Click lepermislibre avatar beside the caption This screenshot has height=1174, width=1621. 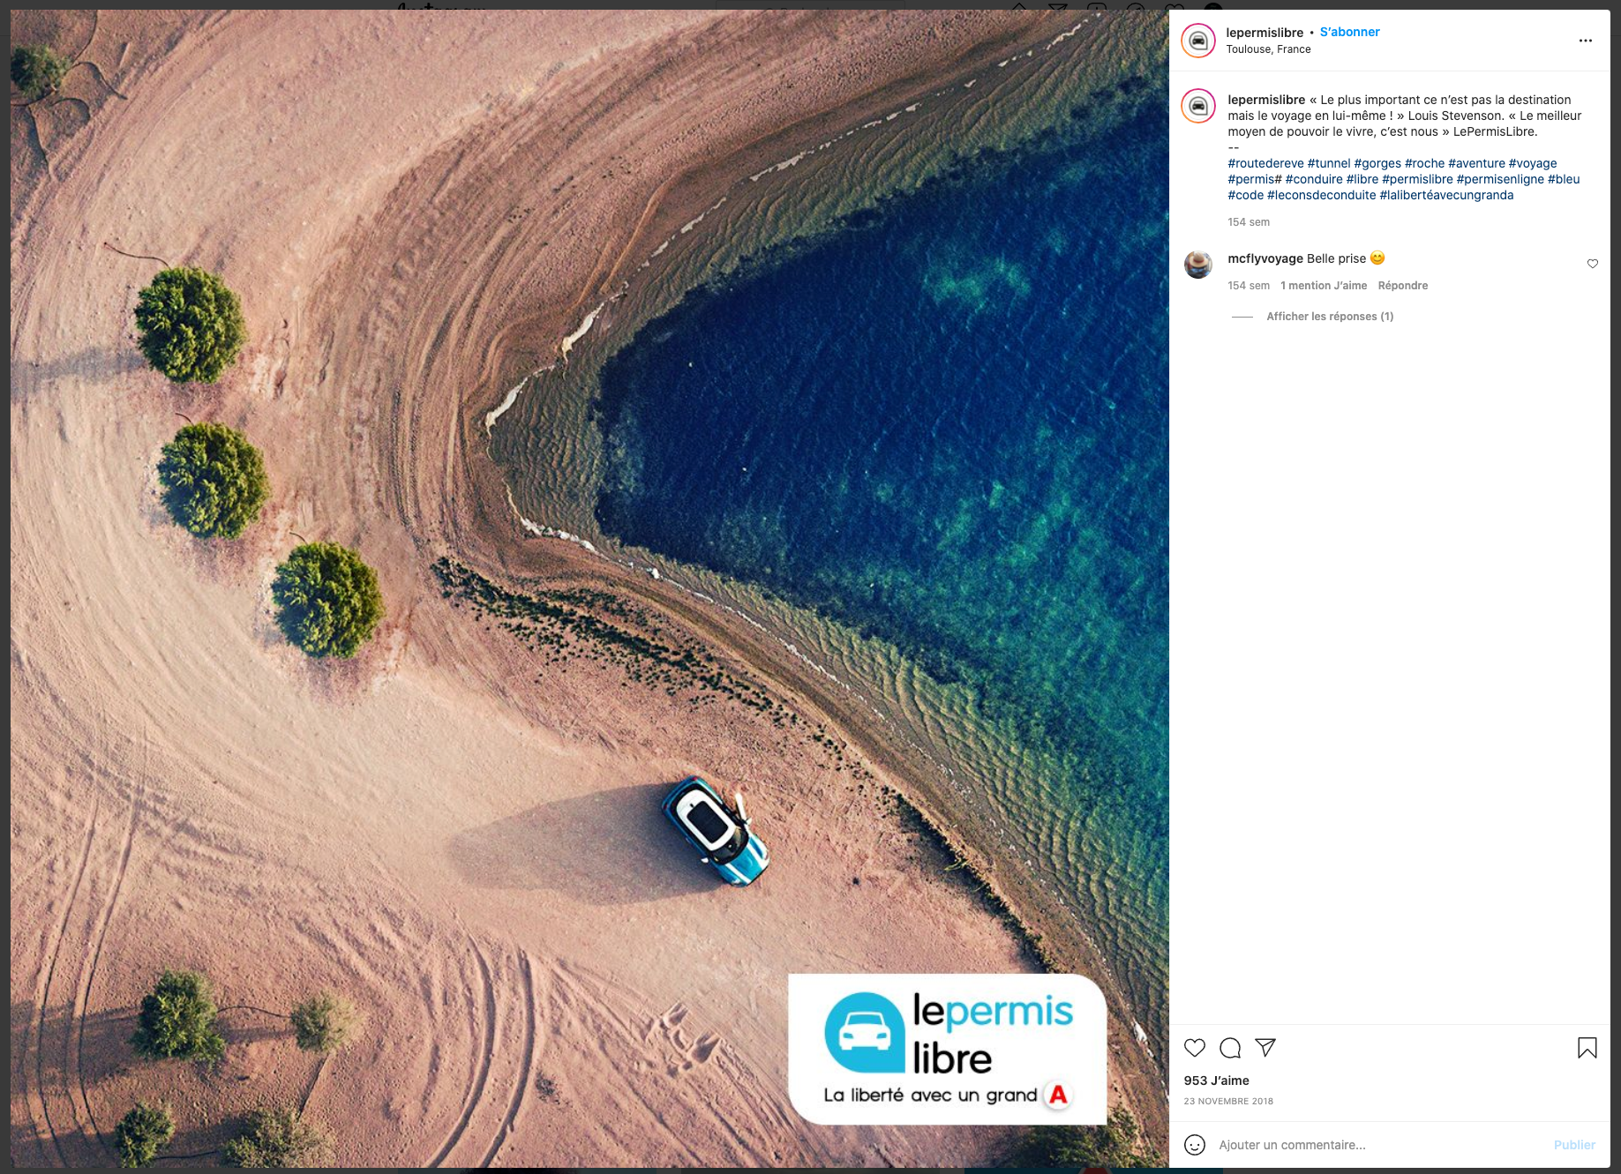[1198, 106]
